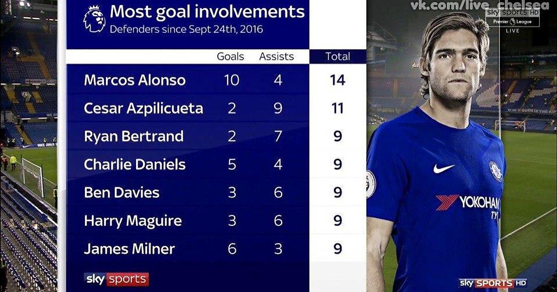Click the "Most goal involvements" title
The height and width of the screenshot is (292, 557).
point(207,12)
